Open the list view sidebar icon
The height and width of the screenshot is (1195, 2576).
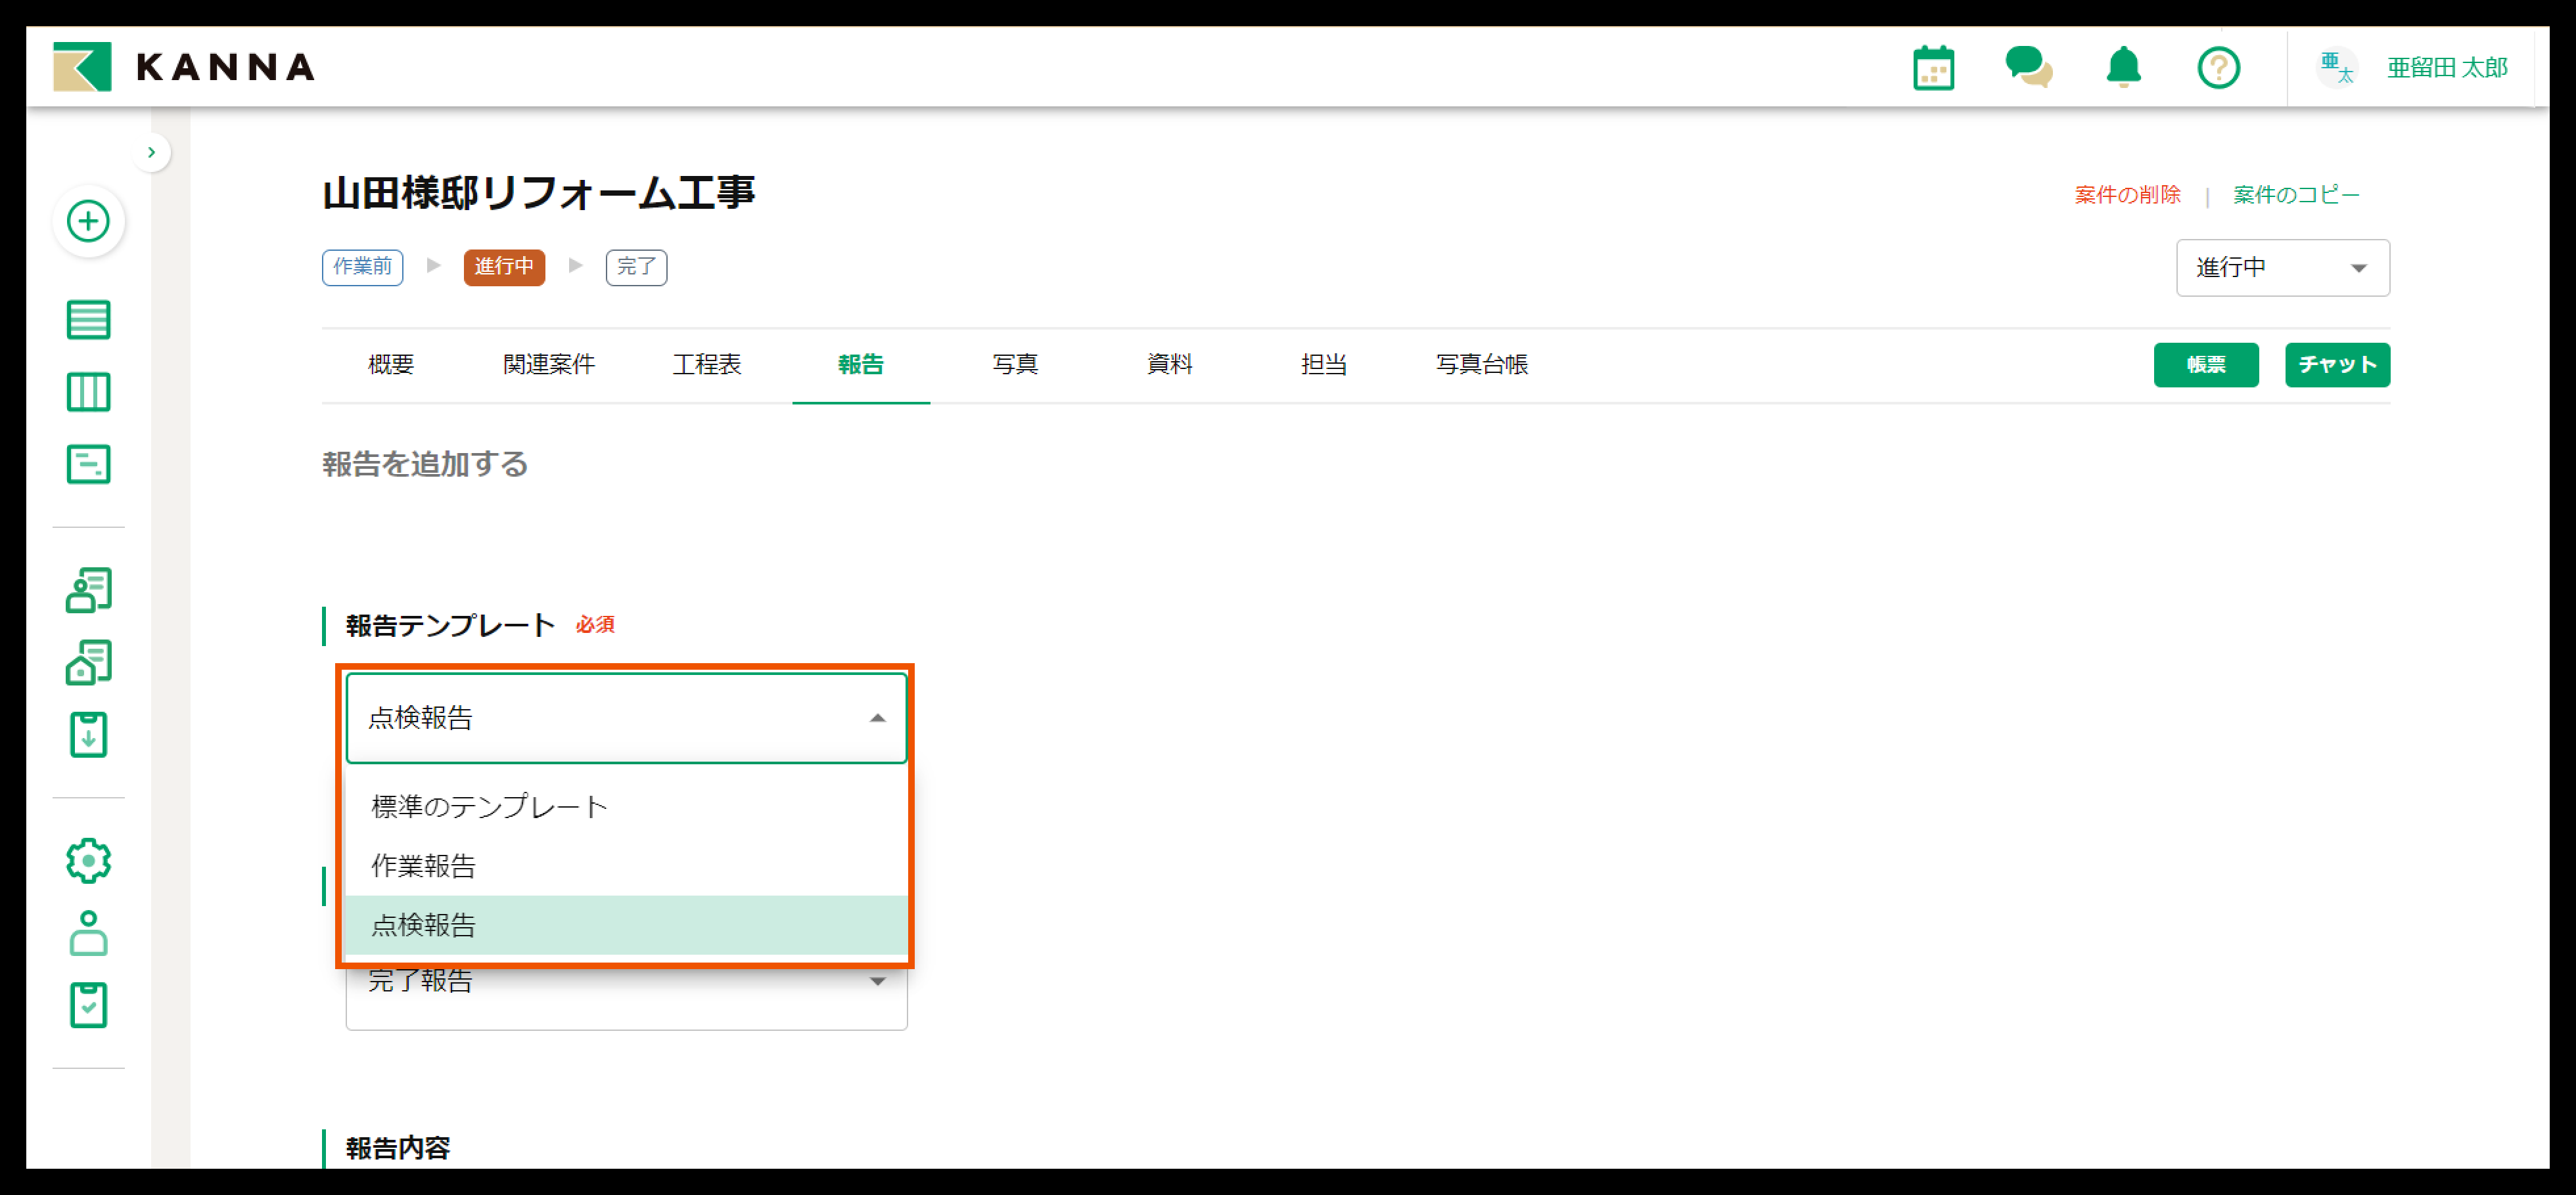tap(88, 320)
